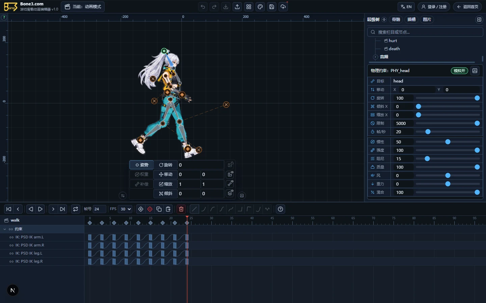The width and height of the screenshot is (486, 303).
Task: Click the red remove keyframe icon
Action: pyautogui.click(x=150, y=209)
